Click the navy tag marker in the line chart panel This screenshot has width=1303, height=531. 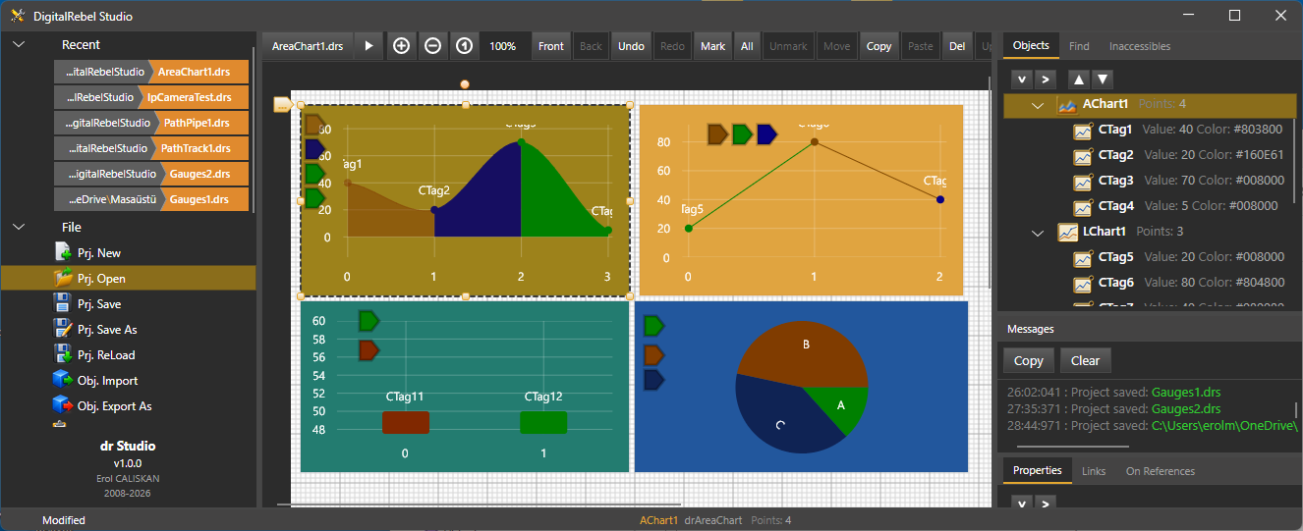pyautogui.click(x=766, y=134)
